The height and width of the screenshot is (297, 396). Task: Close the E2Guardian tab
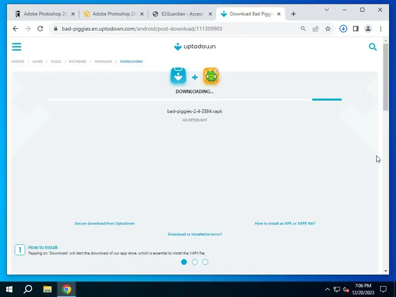[x=210, y=14]
